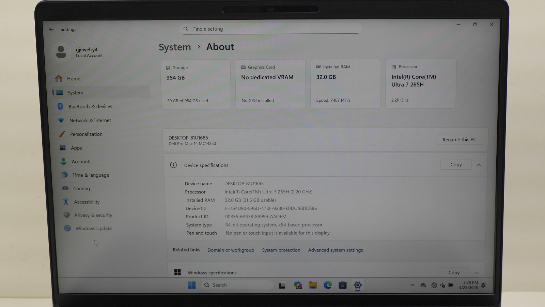Click the Personalization paintbrush icon
This screenshot has height=307, width=545.
[62, 134]
